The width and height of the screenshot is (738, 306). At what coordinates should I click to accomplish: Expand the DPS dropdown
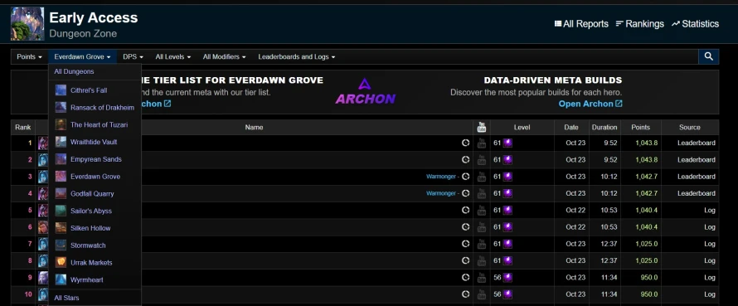(133, 56)
